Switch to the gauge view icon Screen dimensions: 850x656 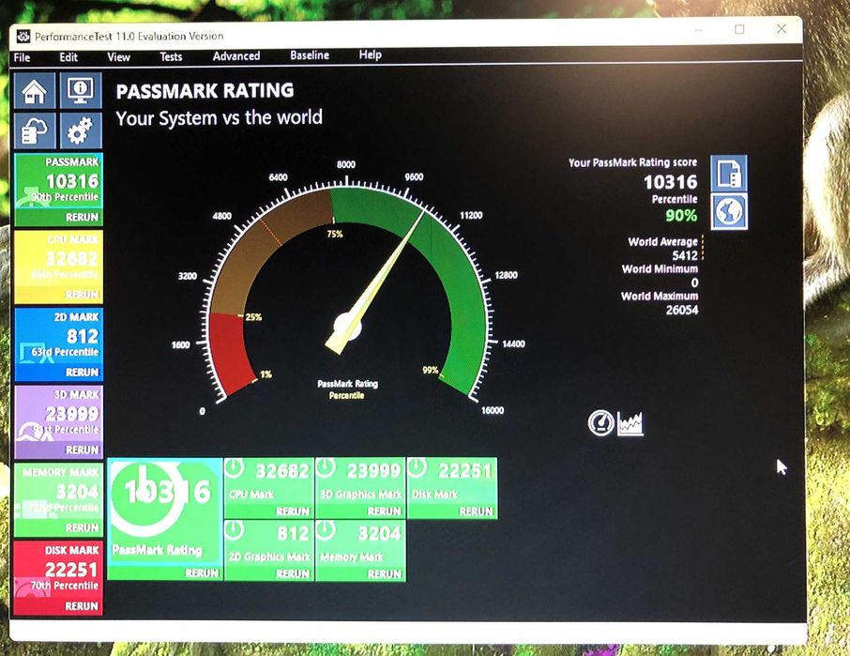pyautogui.click(x=601, y=423)
